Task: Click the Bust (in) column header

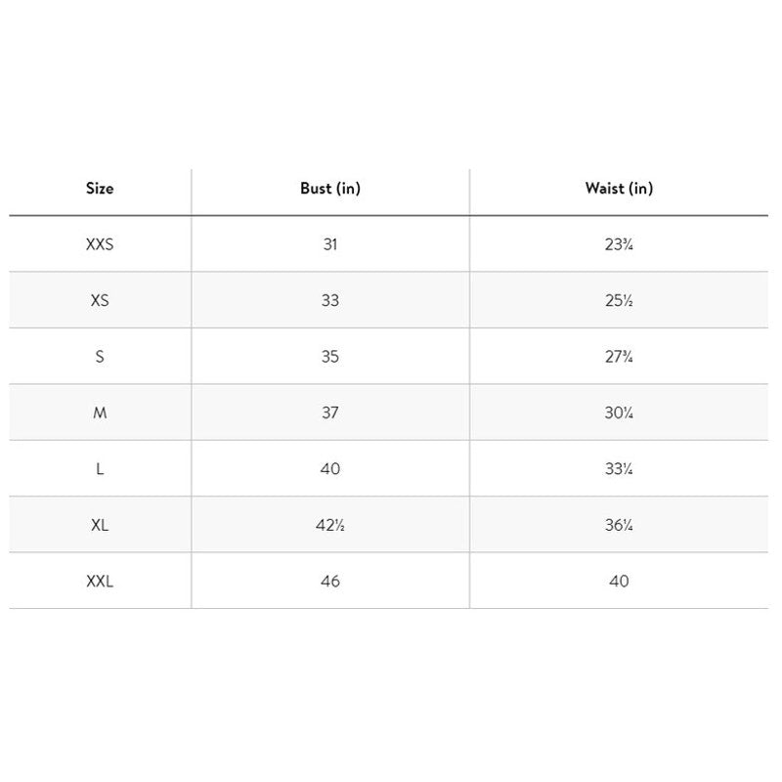Action: pyautogui.click(x=330, y=188)
